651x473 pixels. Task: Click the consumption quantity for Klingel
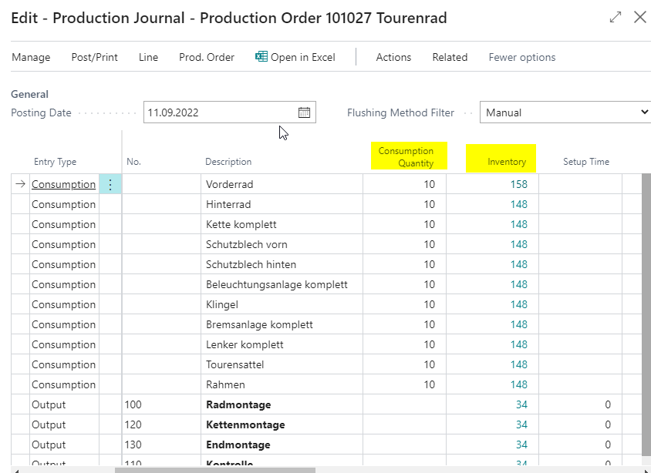coord(429,304)
